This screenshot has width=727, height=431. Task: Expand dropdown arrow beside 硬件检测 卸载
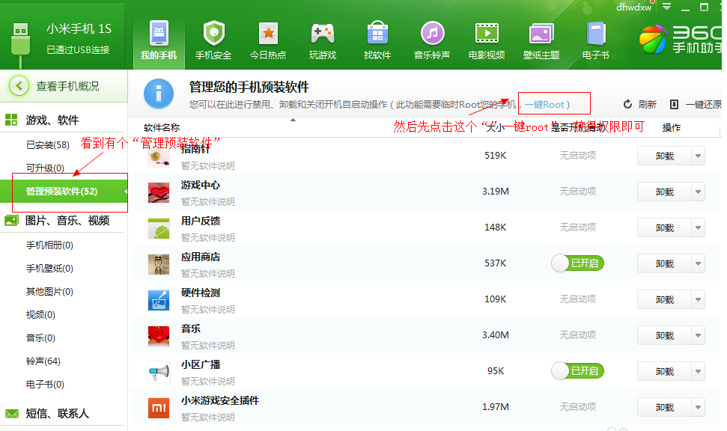point(698,299)
